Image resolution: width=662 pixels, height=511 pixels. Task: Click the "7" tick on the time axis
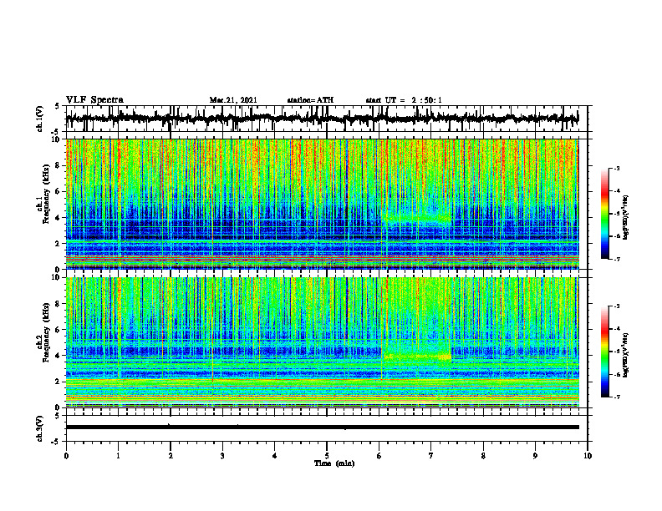431,456
